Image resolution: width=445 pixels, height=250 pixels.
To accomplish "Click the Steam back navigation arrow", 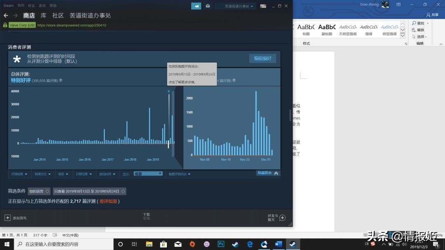I will click(x=6, y=15).
